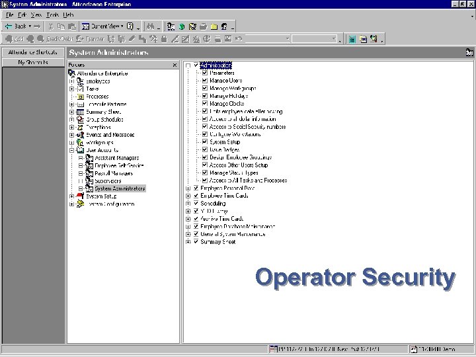Screen dimensions: 476x357
Task: Select Attendance Enterprise root tree node
Action: [x=102, y=73]
